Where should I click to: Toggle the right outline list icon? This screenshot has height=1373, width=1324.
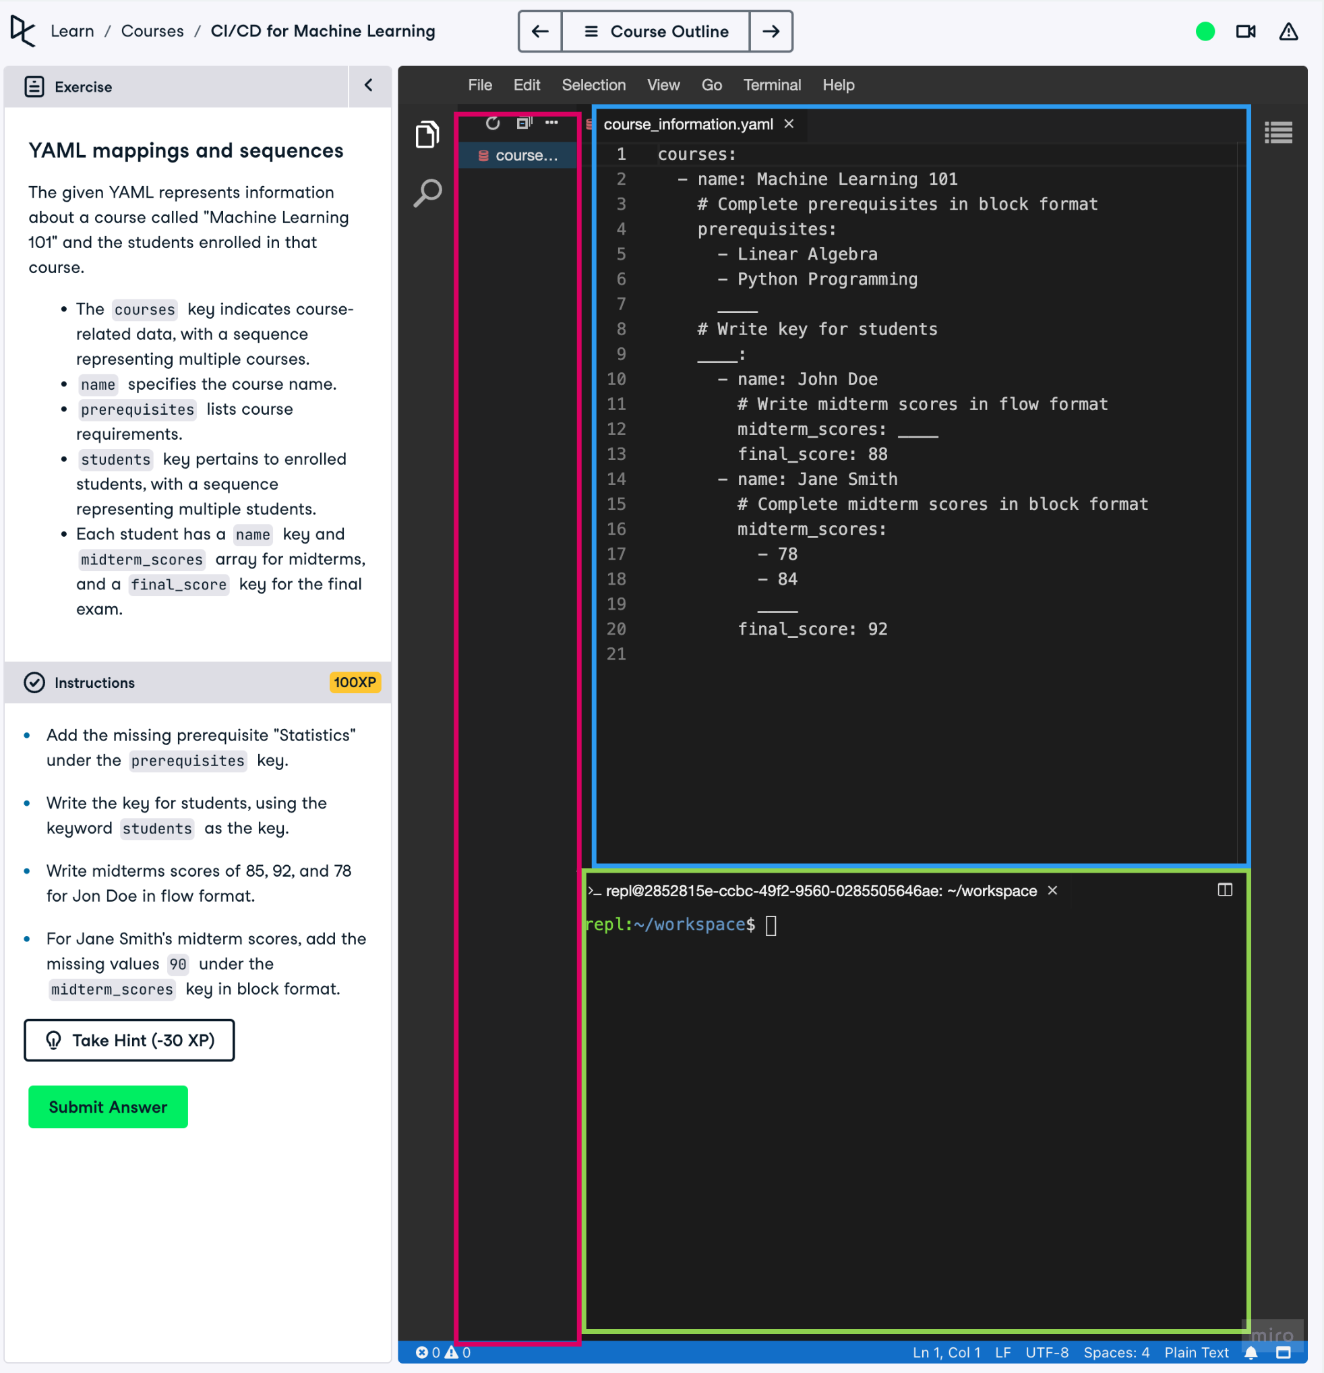[x=1277, y=132]
